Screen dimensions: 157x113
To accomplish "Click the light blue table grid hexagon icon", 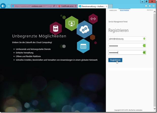I will pos(83,46).
